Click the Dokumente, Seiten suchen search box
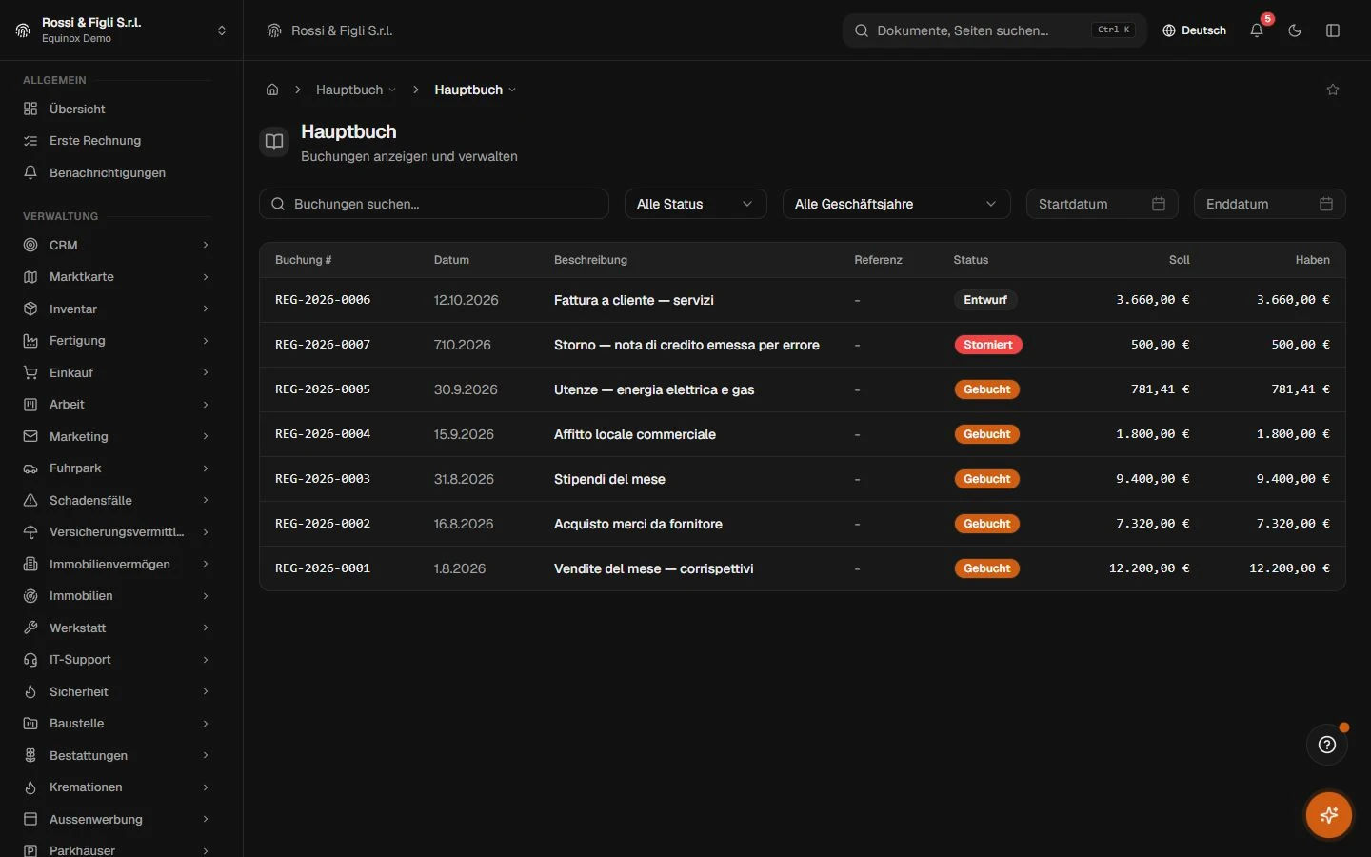This screenshot has height=857, width=1371. 995,30
